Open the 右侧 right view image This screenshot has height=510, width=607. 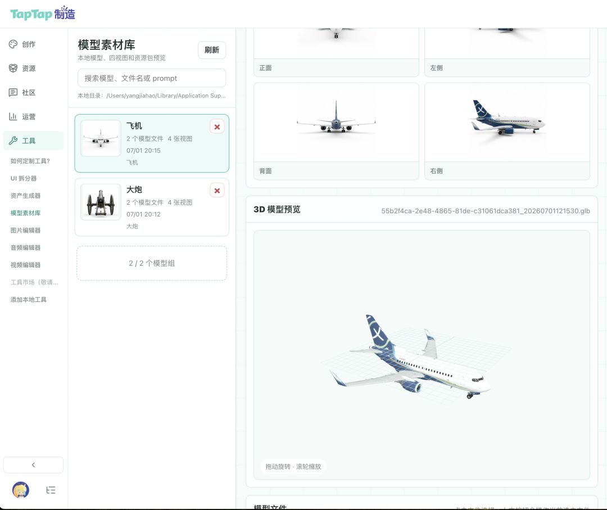point(507,123)
